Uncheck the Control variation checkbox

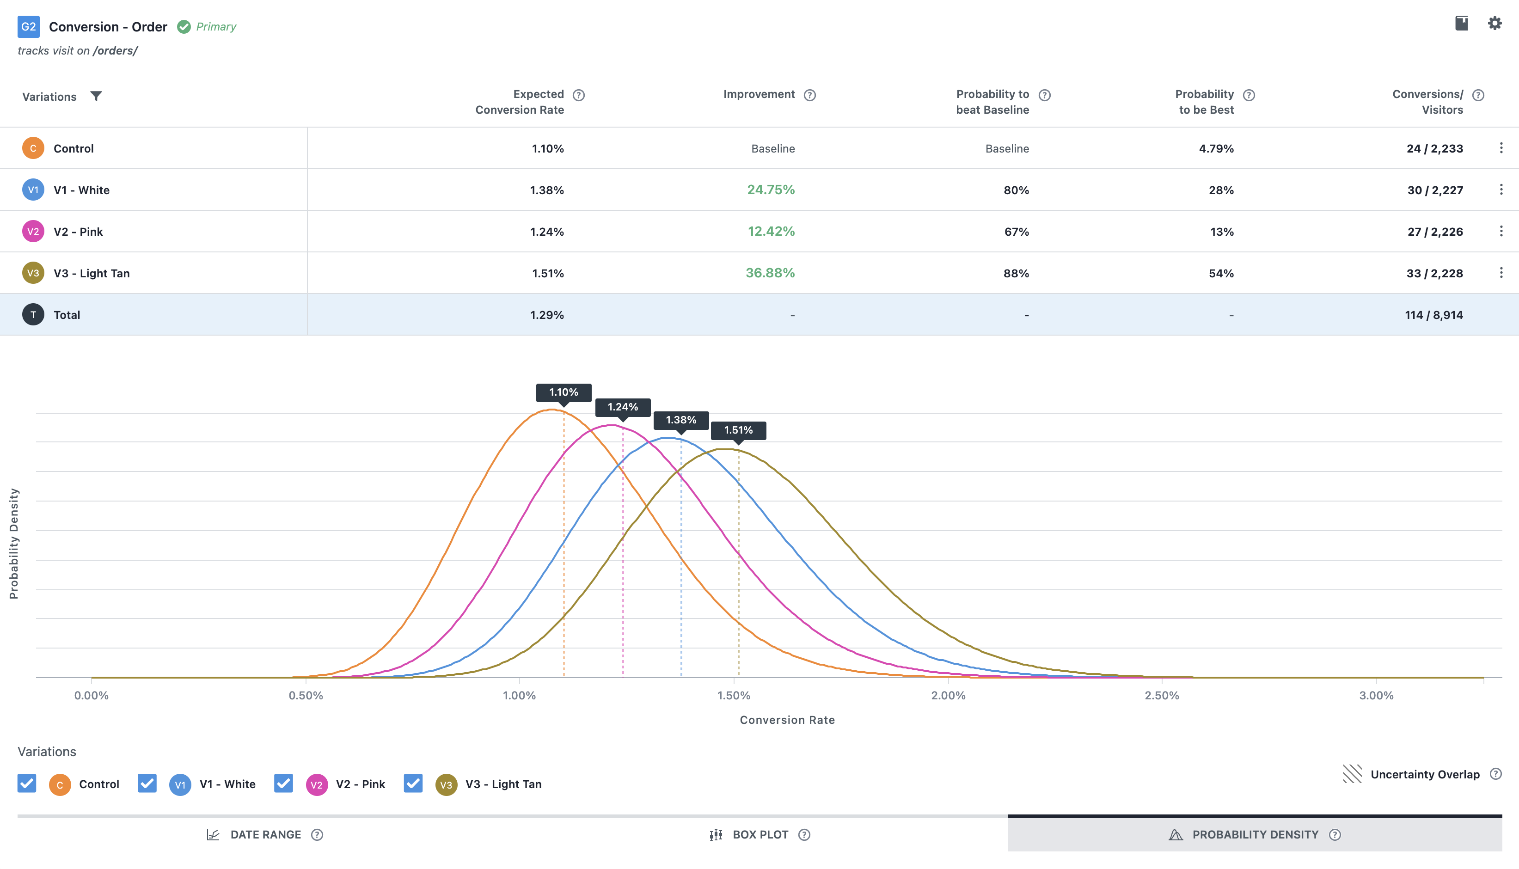pyautogui.click(x=27, y=783)
